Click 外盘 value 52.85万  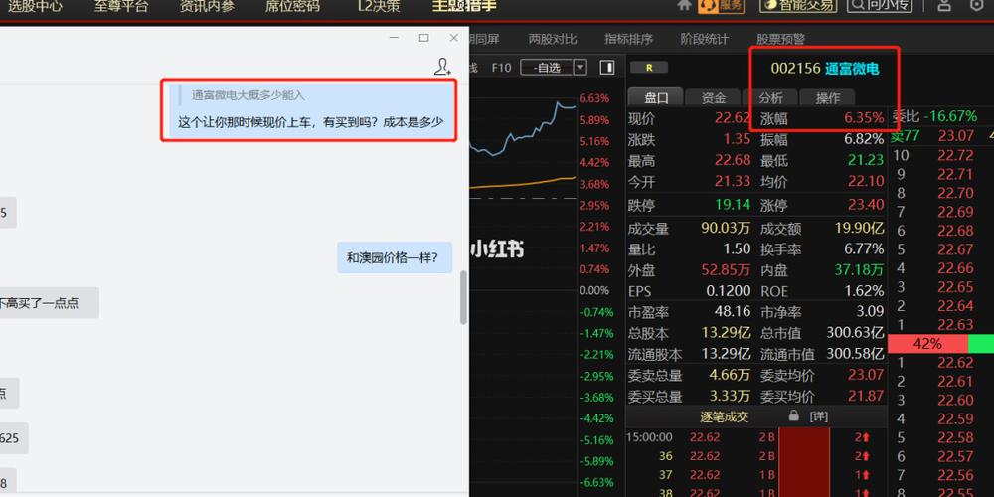pos(726,270)
